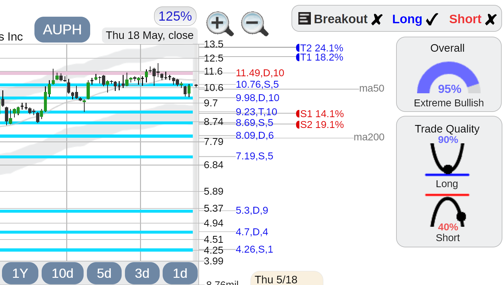
Task: Choose the 5d timeframe button
Action: point(104,273)
